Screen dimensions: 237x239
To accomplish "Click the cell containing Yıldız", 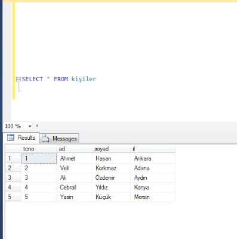I will pos(111,187).
